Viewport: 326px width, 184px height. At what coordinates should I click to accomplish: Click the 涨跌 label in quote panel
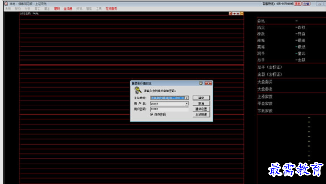(x=261, y=34)
